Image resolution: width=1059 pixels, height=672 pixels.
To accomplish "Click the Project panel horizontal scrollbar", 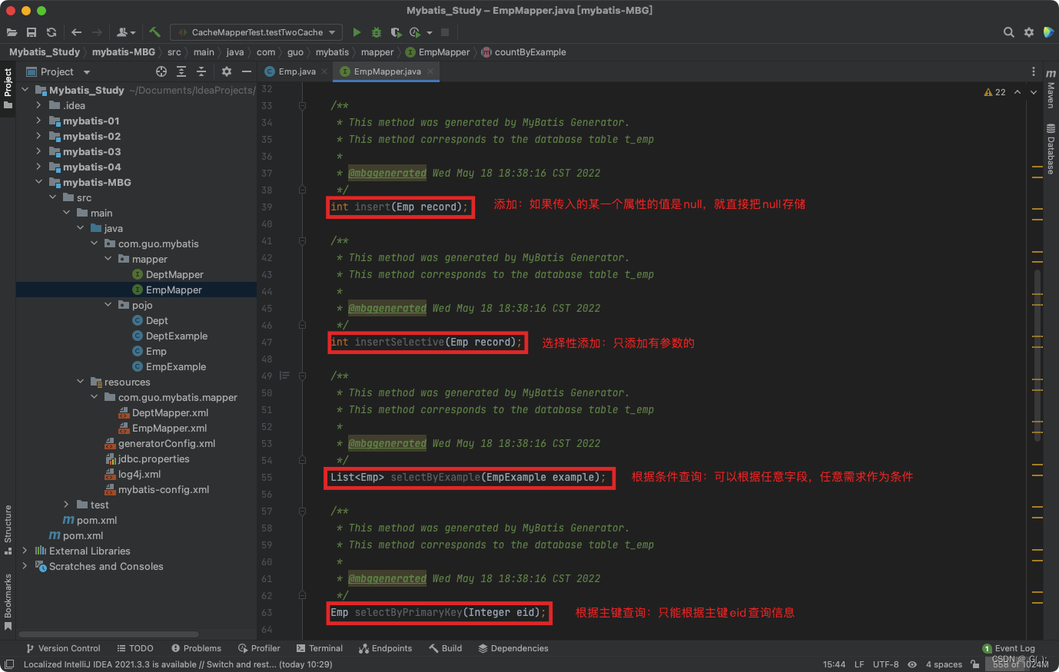I will [x=109, y=634].
